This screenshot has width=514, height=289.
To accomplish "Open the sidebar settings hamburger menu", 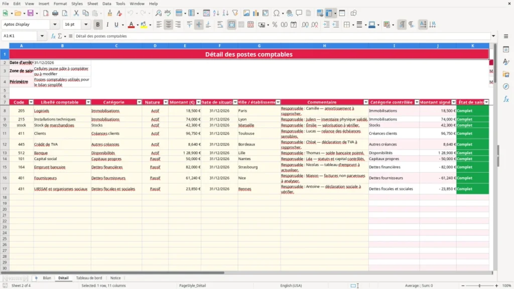I will [506, 36].
